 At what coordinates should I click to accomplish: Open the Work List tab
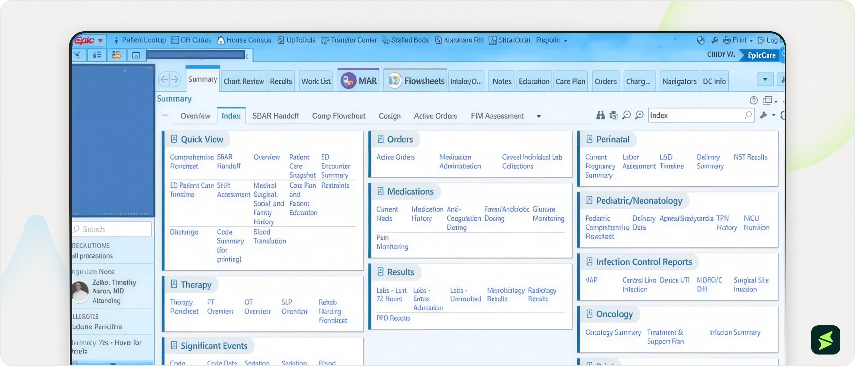point(316,81)
